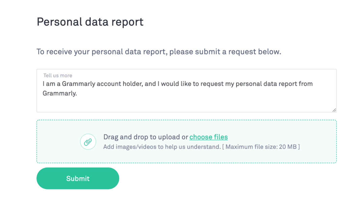Place cursor after Grammarly. on second message line
345x197 pixels.
point(77,93)
